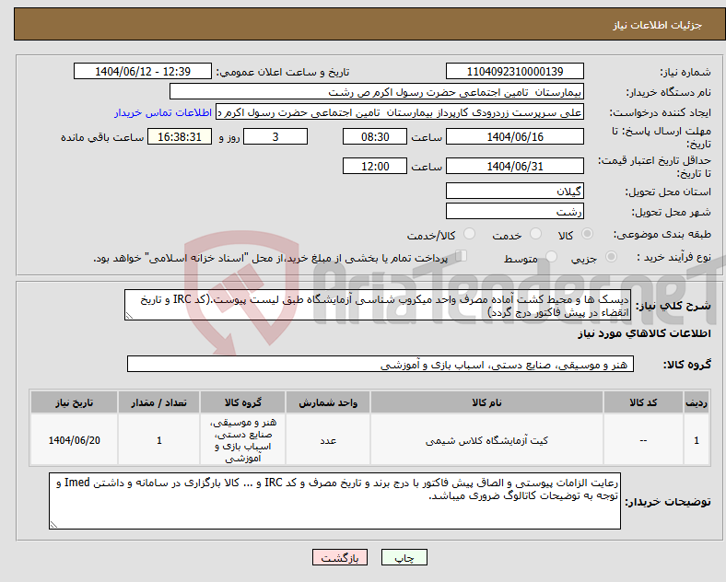Click the بازگشت back button
This screenshot has height=582, width=726.
point(340,557)
